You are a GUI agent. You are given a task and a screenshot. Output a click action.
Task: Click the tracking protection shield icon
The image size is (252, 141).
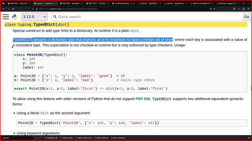coord(33,9)
